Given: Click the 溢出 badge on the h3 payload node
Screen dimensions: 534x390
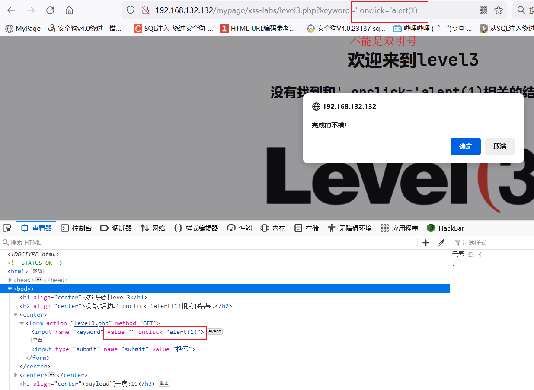Looking at the screenshot, I should point(164,383).
